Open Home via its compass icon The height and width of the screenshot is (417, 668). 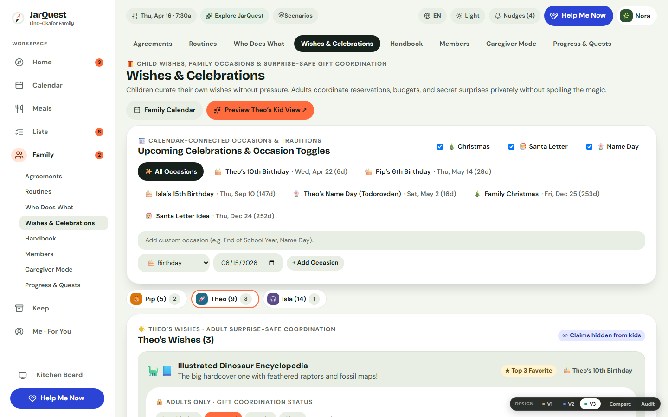[x=19, y=62]
